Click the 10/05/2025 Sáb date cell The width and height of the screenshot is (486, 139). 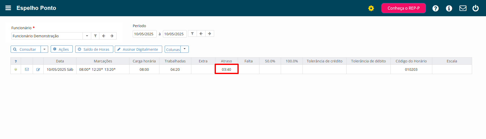pos(60,69)
